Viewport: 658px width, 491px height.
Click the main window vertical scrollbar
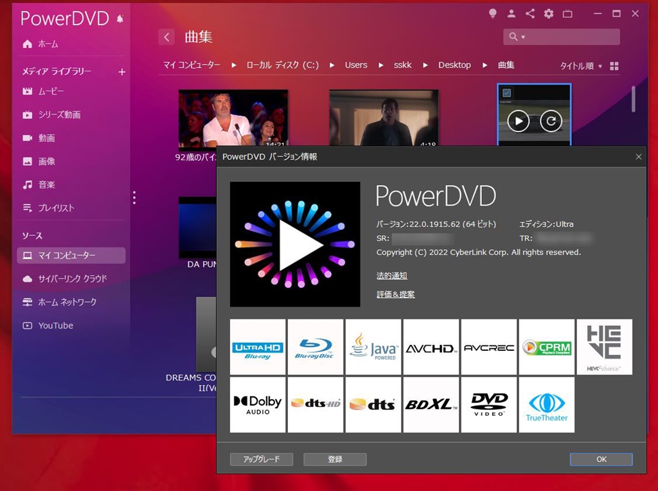click(x=633, y=99)
